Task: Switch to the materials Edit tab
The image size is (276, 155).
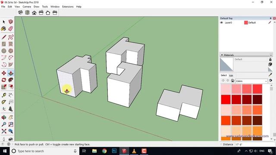Action: [x=231, y=76]
